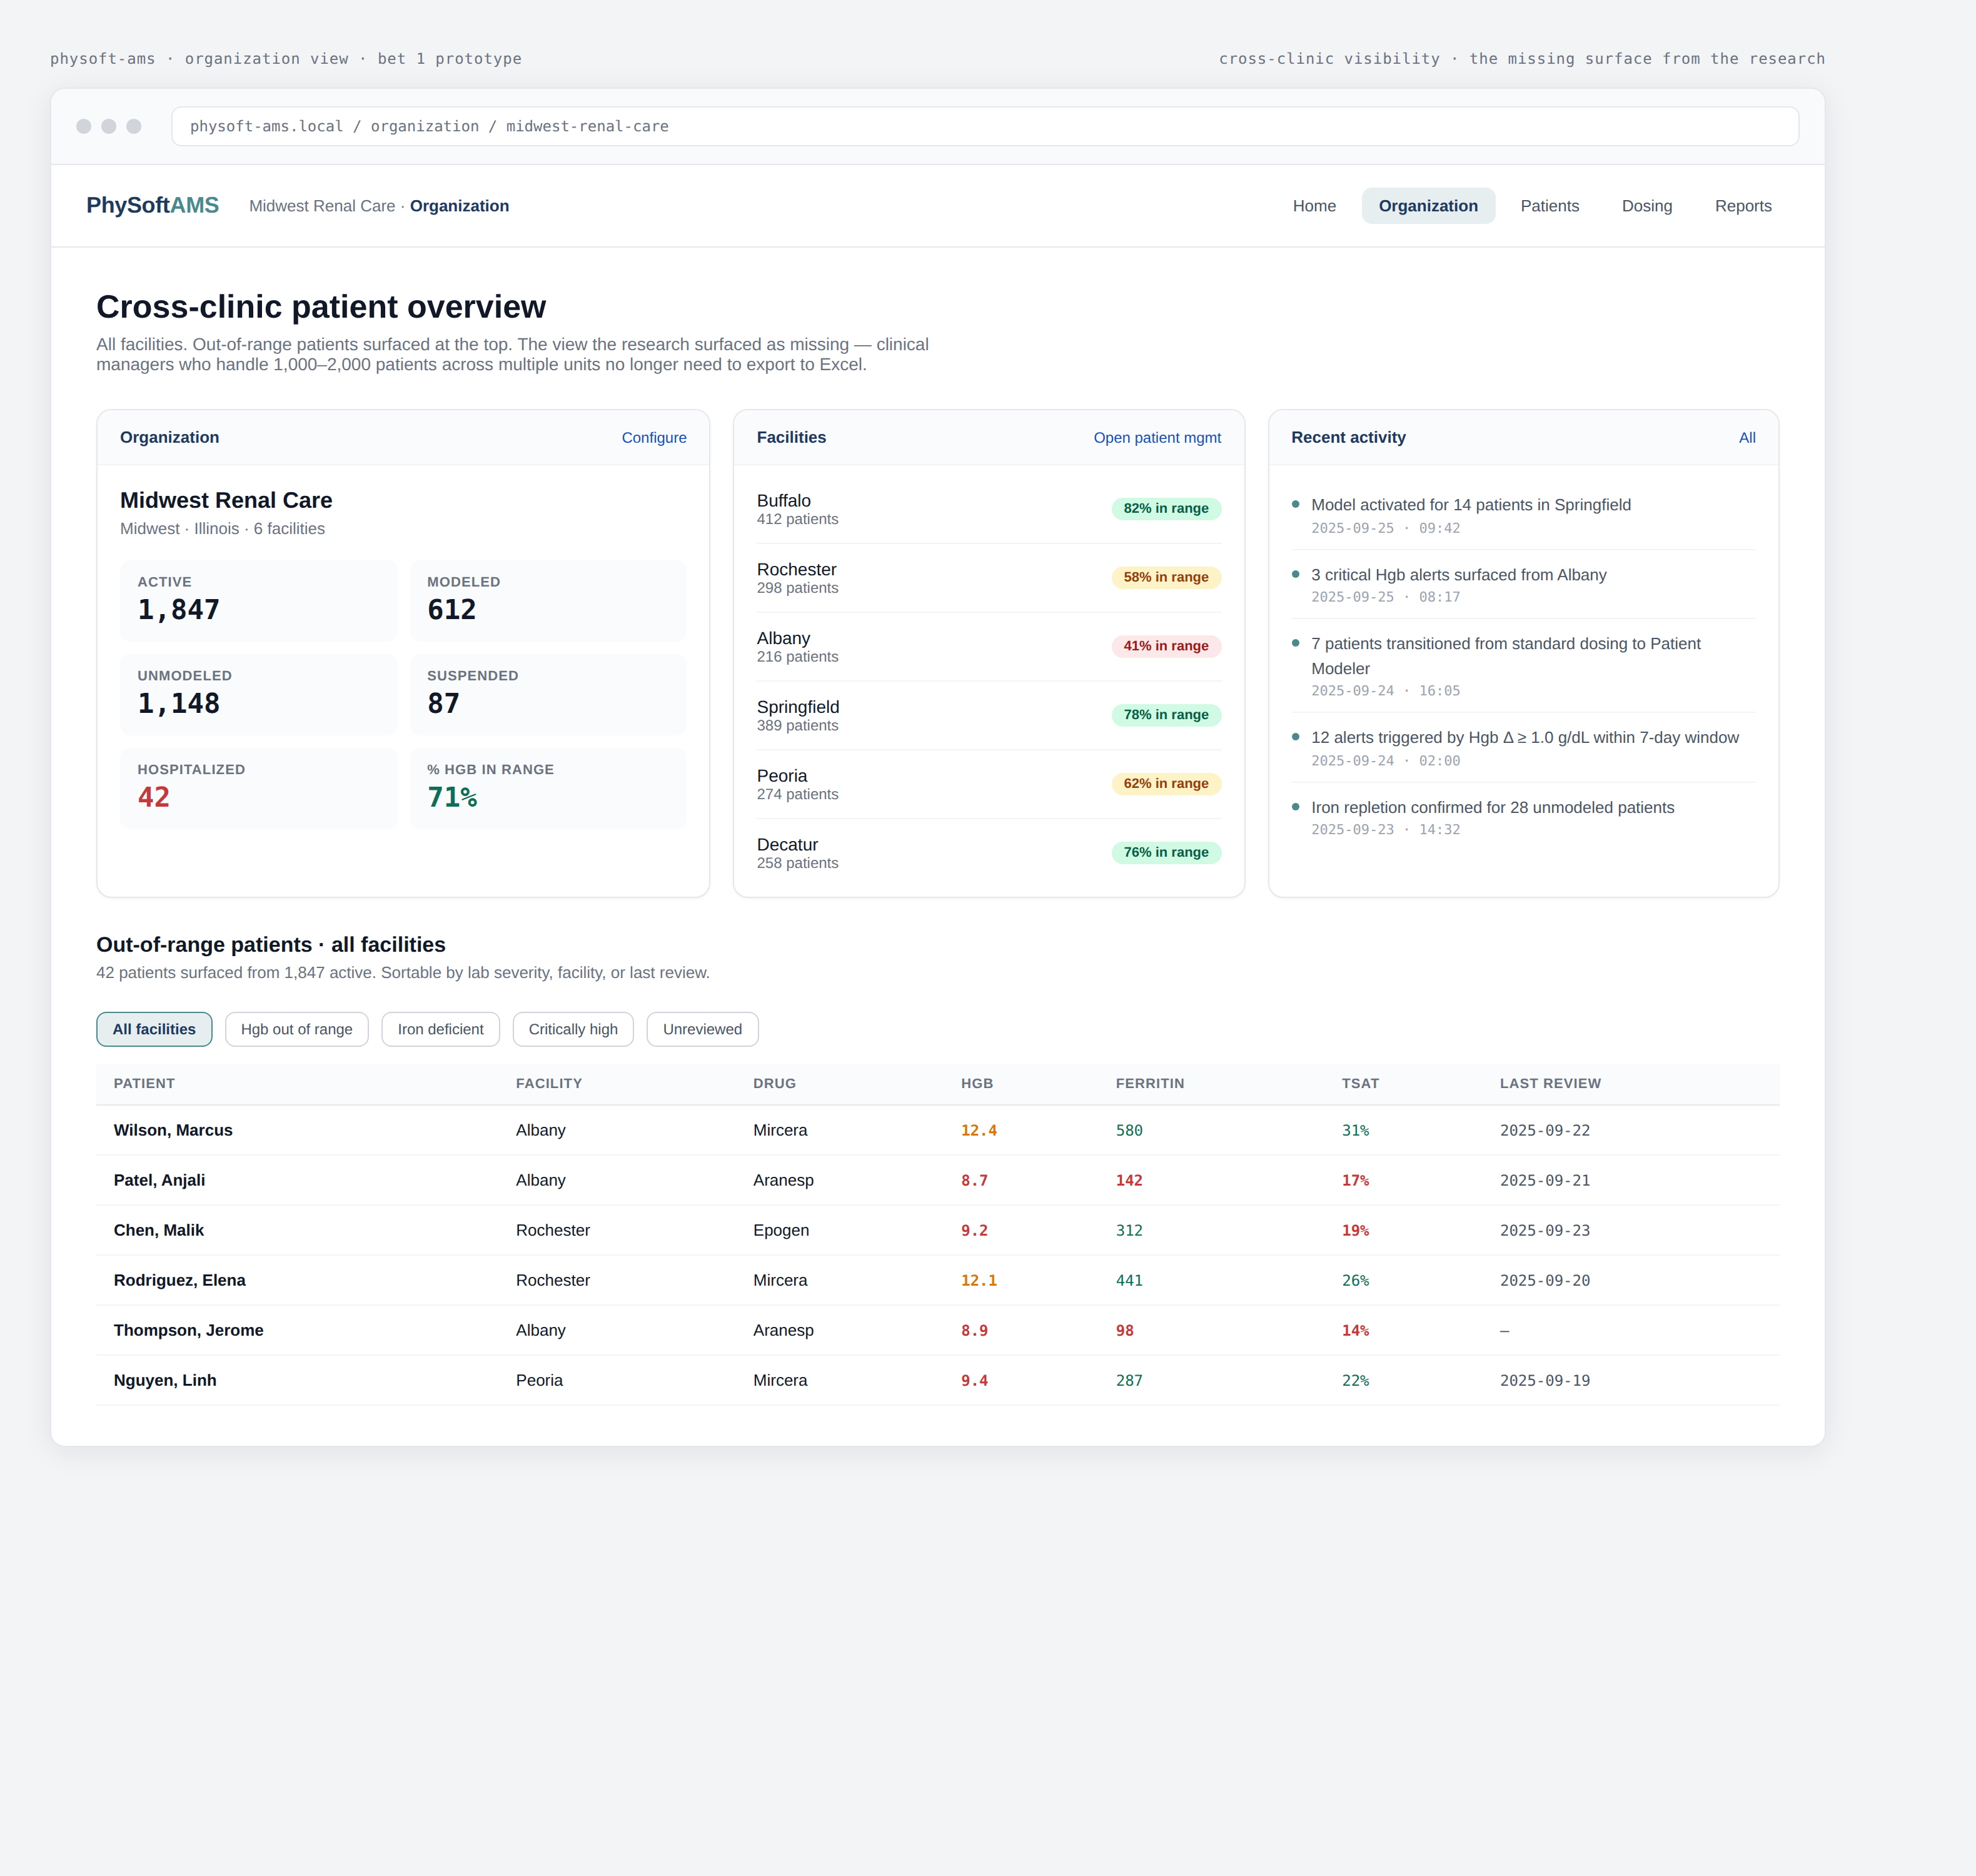View All recent activity
This screenshot has width=1976, height=1876.
coord(1746,438)
